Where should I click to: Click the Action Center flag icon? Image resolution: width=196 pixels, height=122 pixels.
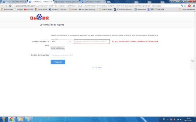tap(171, 119)
